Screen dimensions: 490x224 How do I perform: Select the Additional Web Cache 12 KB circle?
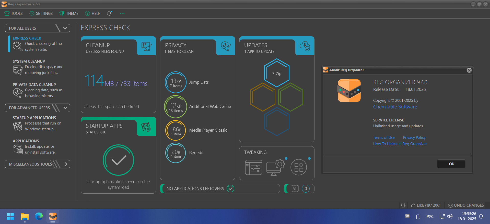176,107
